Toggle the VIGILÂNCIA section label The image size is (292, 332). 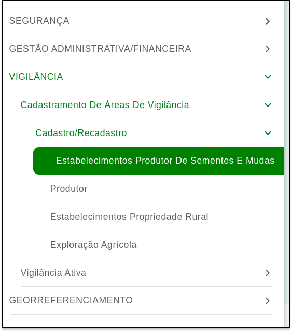[36, 77]
